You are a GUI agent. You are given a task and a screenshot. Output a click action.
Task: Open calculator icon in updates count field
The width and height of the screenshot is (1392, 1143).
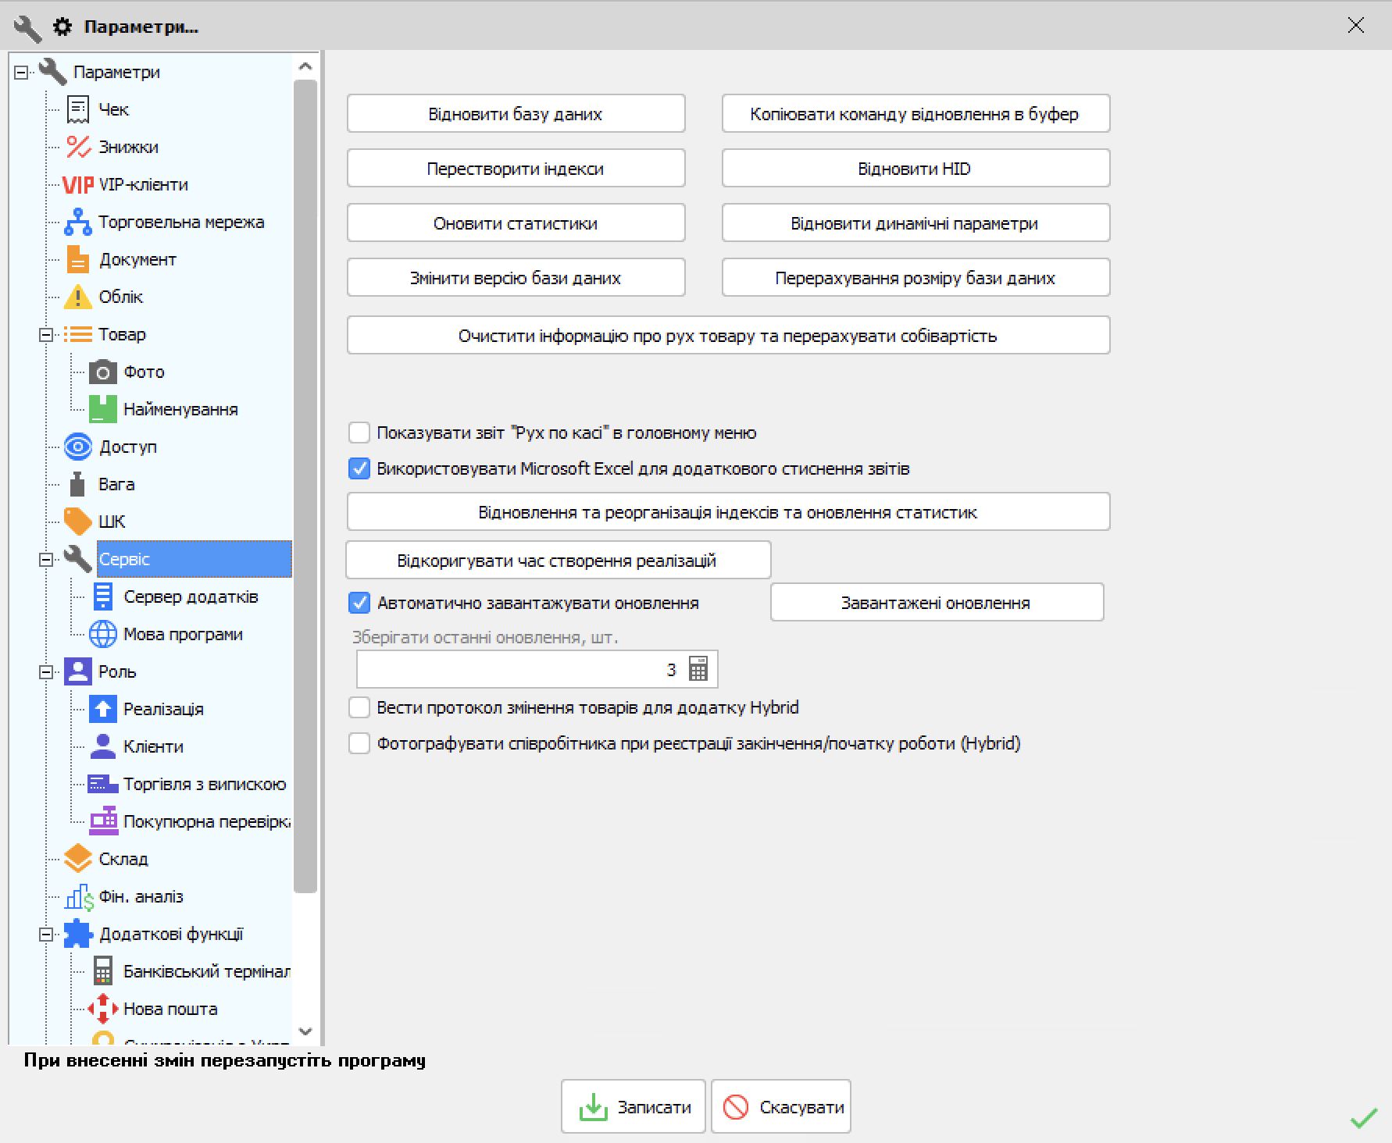point(698,670)
